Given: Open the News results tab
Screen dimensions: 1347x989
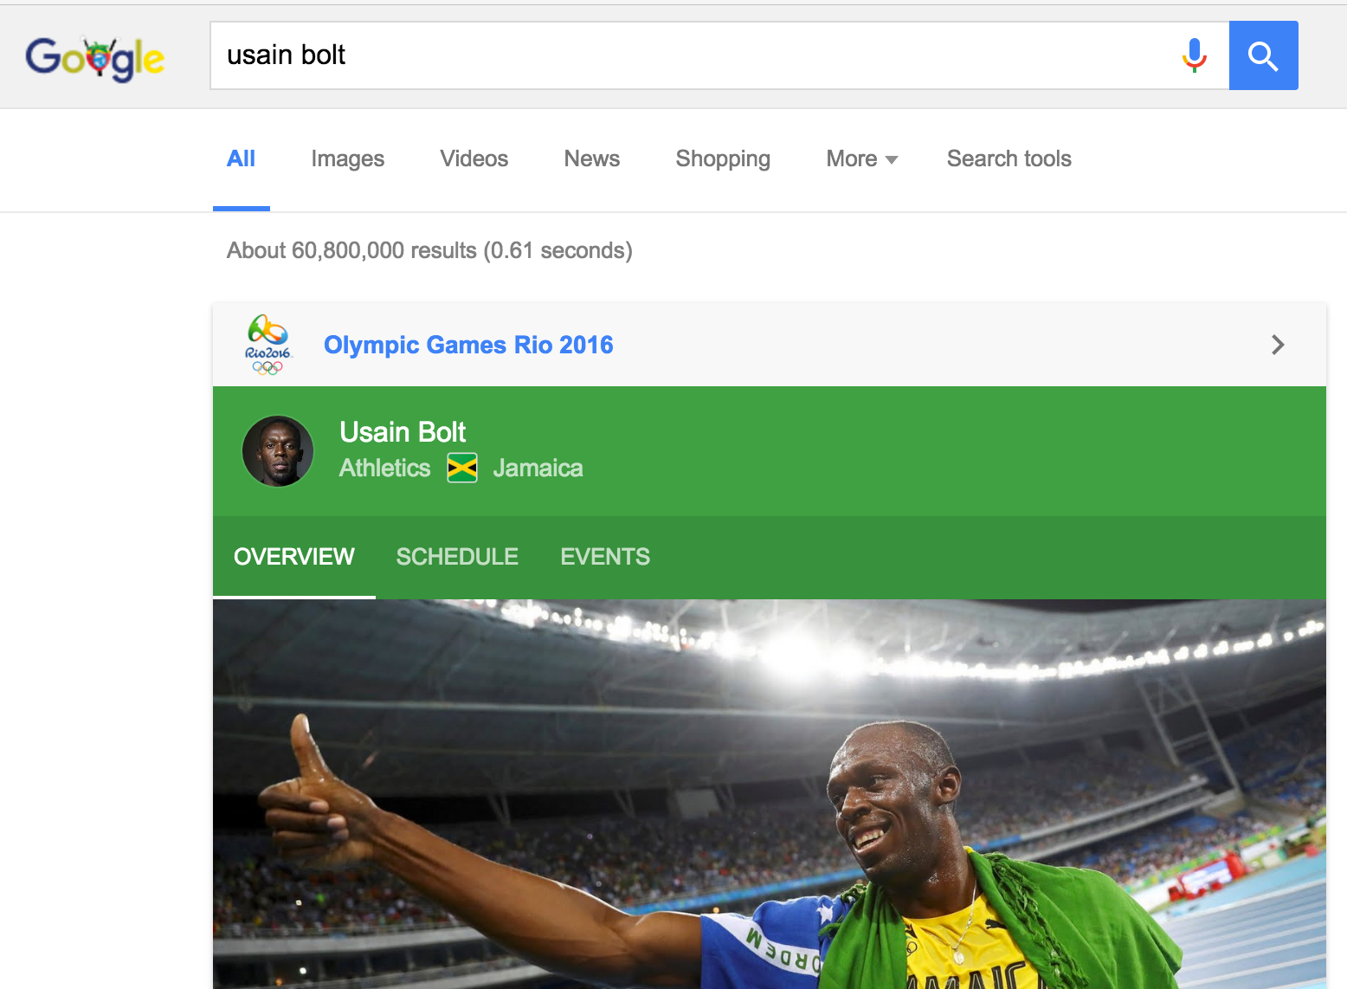Looking at the screenshot, I should click(592, 158).
